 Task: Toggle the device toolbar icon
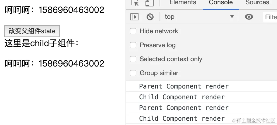click(x=150, y=3)
